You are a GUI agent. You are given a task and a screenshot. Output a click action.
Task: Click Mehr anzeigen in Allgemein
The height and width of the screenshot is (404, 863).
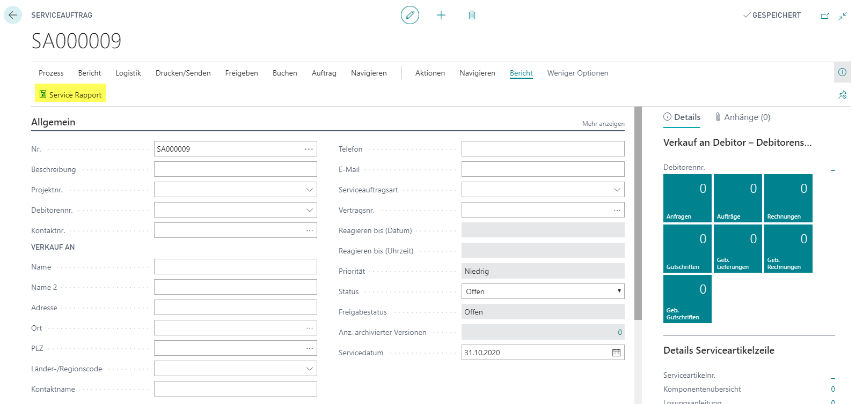pos(603,124)
